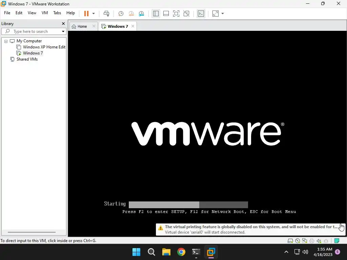The image size is (347, 260).
Task: Open the stretch mode dropdown arrow
Action: click(223, 14)
